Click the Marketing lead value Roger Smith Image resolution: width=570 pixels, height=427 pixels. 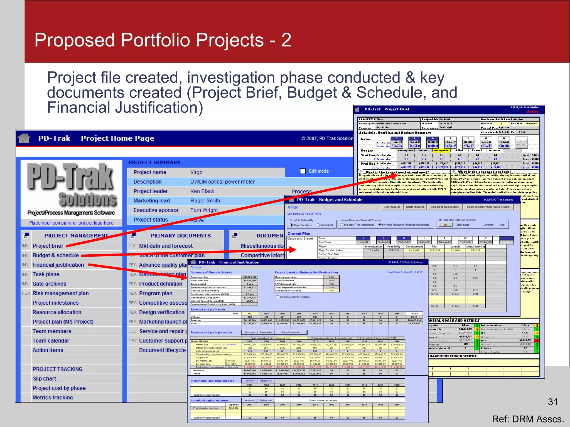205,201
